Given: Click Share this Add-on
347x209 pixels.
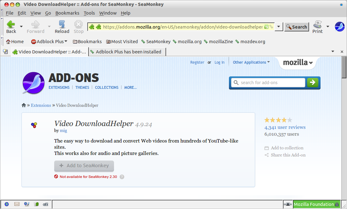Looking at the screenshot, I should pos(285,155).
